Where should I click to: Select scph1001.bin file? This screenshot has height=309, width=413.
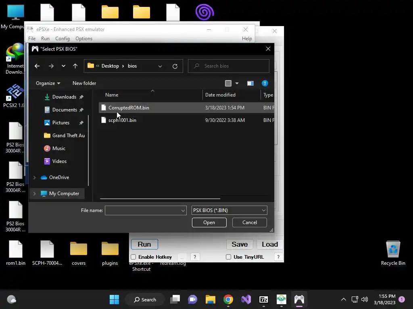point(186,120)
